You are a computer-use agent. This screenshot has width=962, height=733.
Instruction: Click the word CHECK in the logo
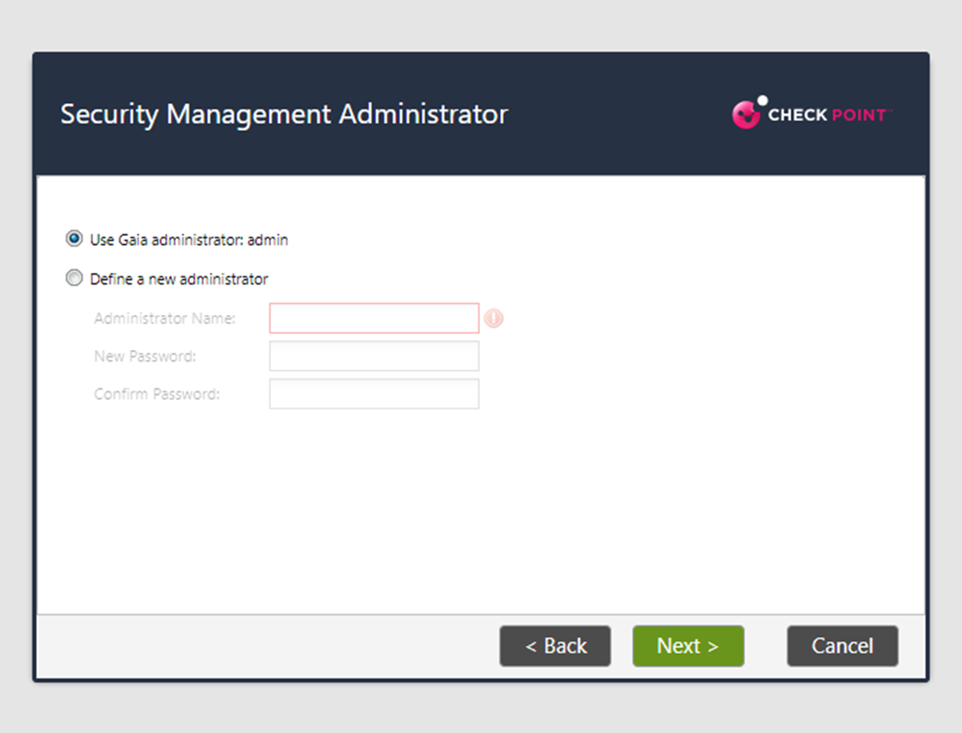(796, 115)
